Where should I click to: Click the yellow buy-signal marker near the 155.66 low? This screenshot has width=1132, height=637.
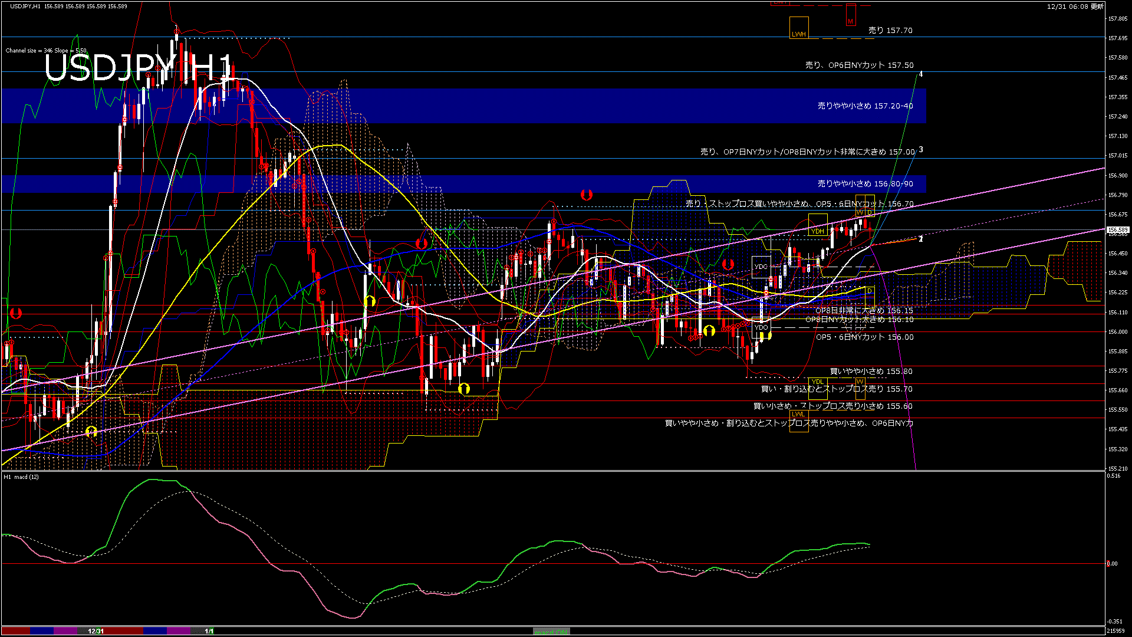click(464, 388)
